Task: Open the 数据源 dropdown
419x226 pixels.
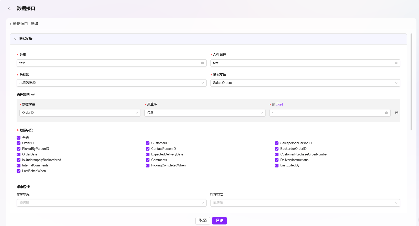Action: click(x=112, y=83)
